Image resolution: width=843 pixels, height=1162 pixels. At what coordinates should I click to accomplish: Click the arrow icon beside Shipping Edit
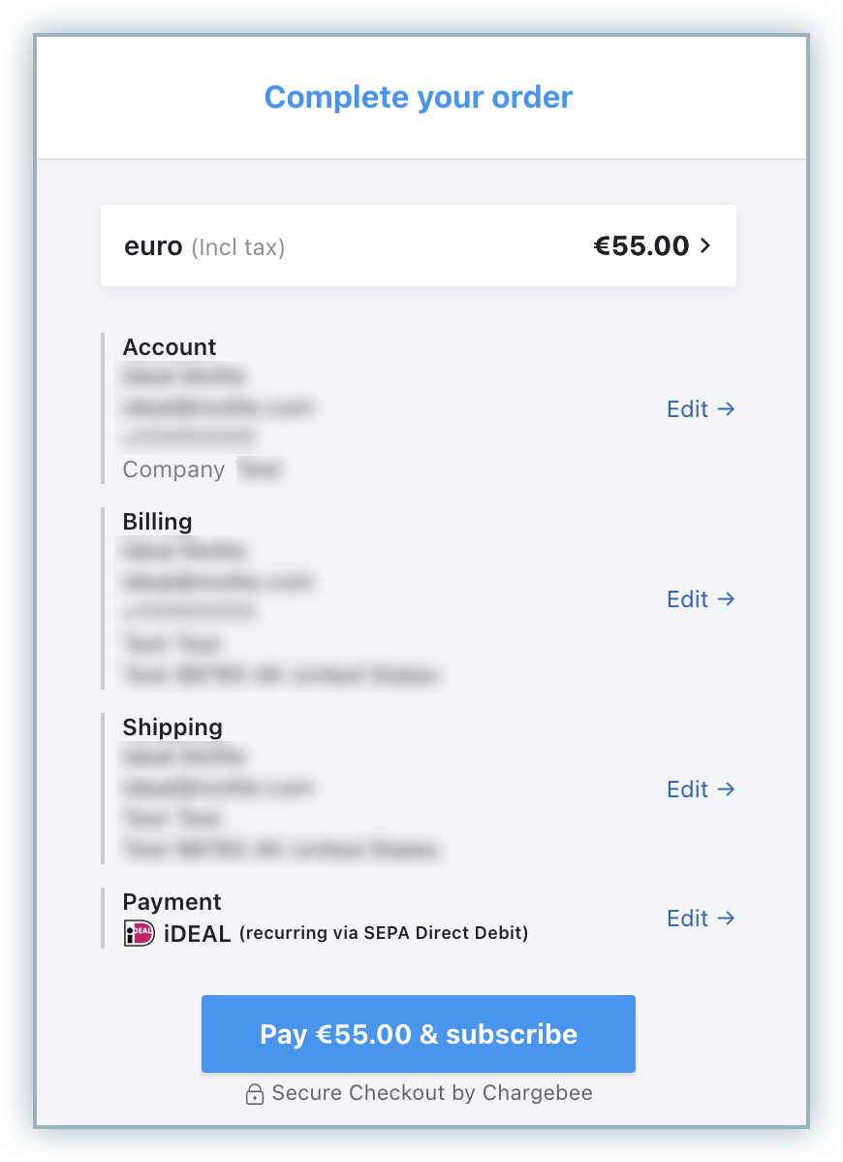point(726,790)
